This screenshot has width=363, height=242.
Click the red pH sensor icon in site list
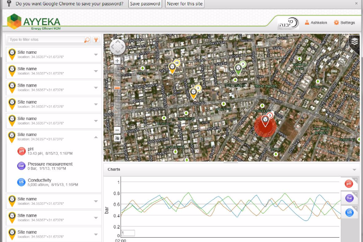click(x=21, y=151)
